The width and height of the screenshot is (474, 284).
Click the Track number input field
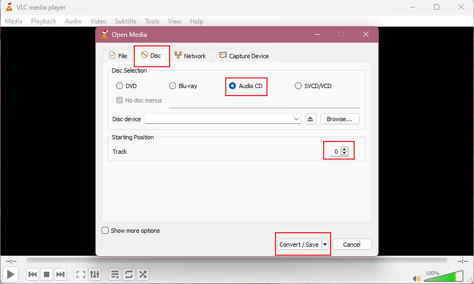335,152
